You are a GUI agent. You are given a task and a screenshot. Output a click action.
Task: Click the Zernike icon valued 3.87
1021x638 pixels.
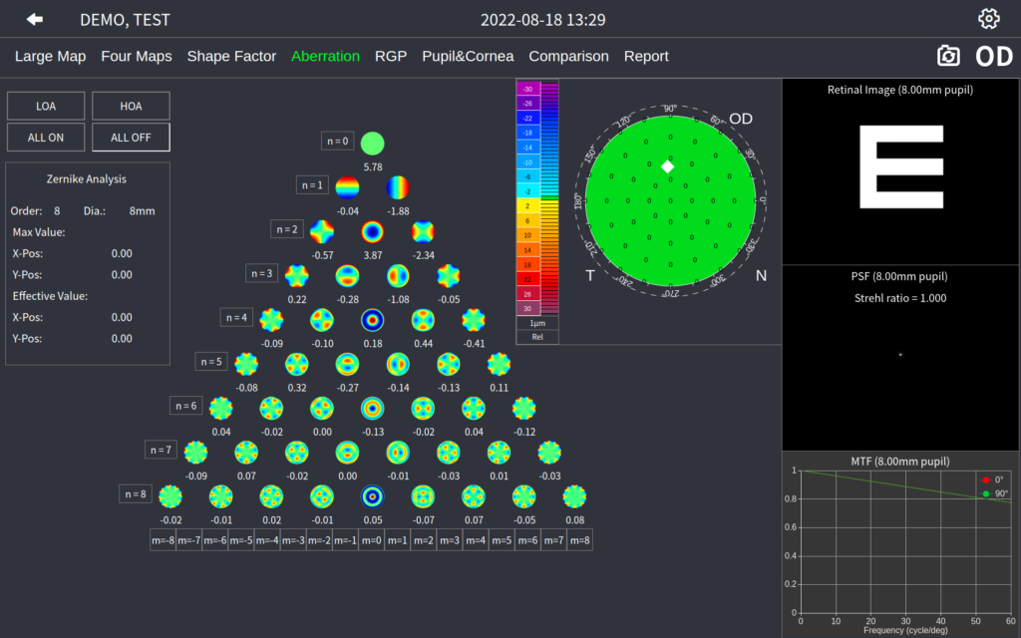click(372, 232)
